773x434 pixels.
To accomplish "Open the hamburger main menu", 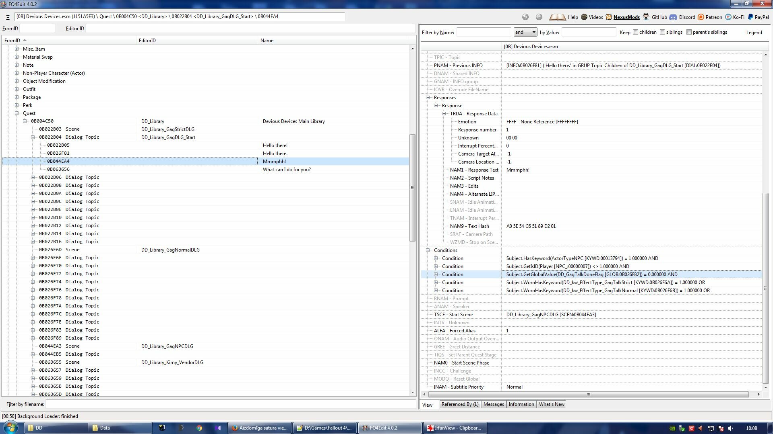I will (8, 17).
